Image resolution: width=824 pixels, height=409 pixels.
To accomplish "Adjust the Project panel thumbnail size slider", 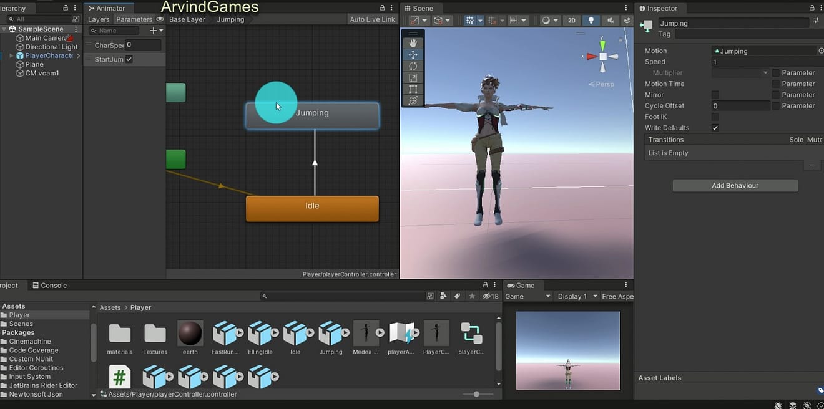I will (x=476, y=394).
